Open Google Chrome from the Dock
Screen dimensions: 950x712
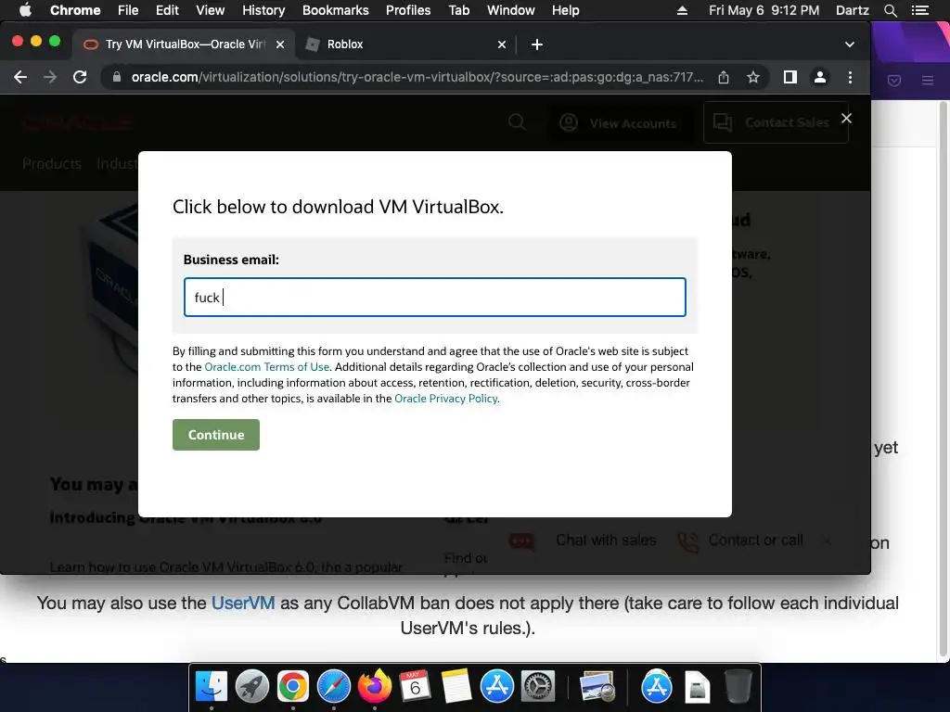(x=293, y=687)
